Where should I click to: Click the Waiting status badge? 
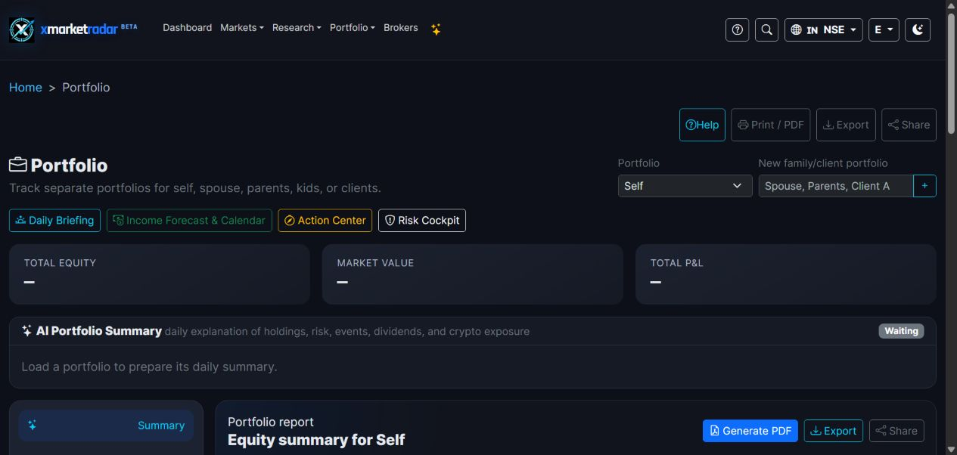tap(901, 331)
